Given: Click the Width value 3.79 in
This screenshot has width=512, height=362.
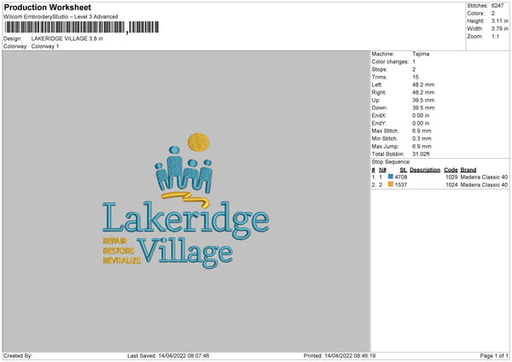Looking at the screenshot, I should click(x=499, y=29).
